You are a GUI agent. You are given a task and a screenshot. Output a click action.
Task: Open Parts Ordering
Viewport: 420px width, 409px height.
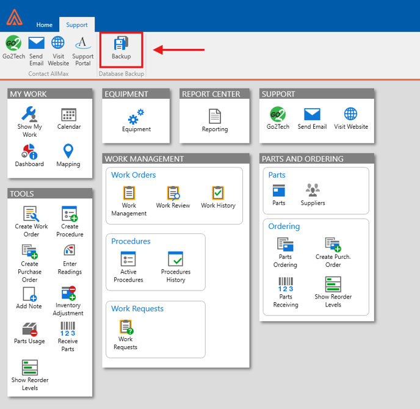(x=285, y=253)
